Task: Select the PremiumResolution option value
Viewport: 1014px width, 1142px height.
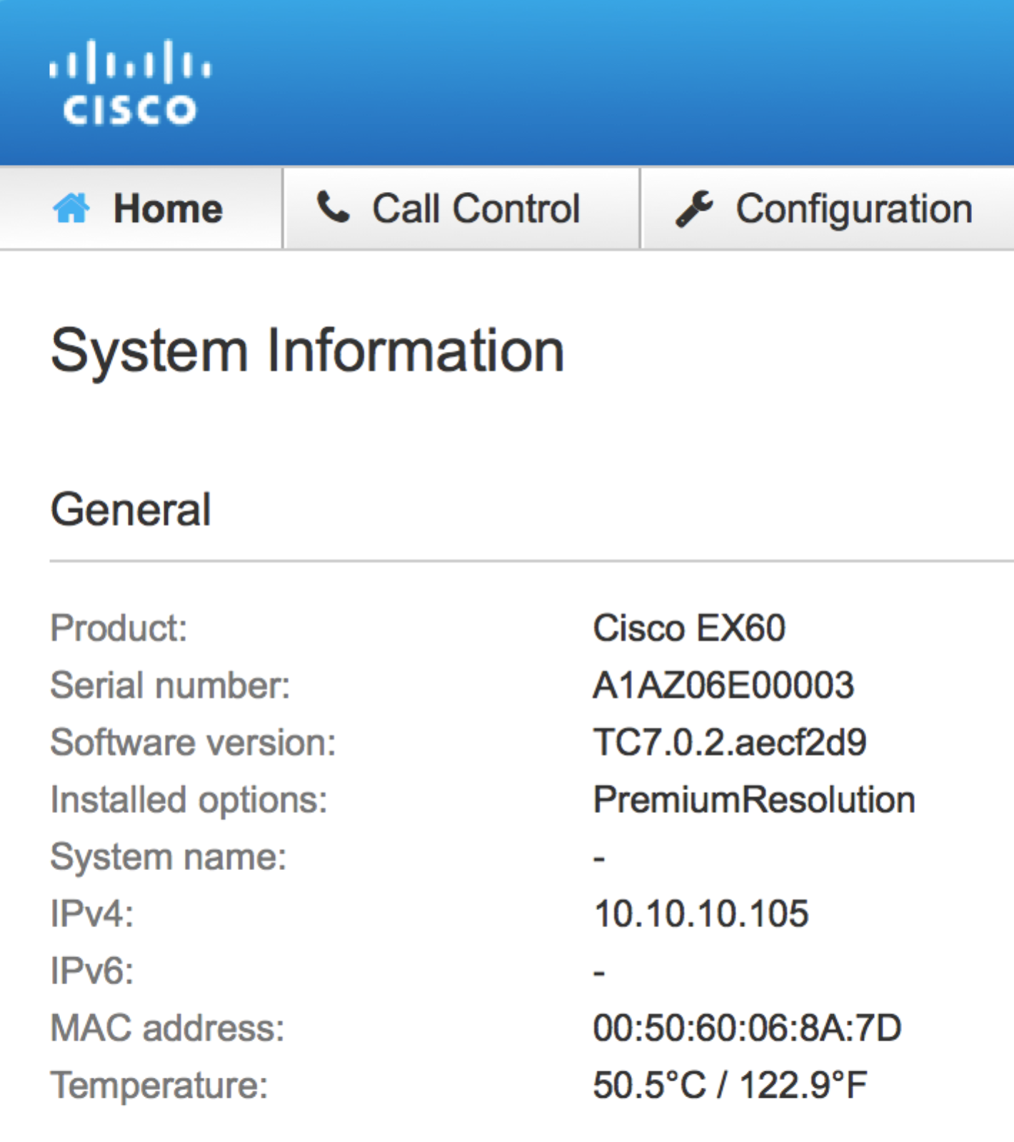Action: pos(754,800)
